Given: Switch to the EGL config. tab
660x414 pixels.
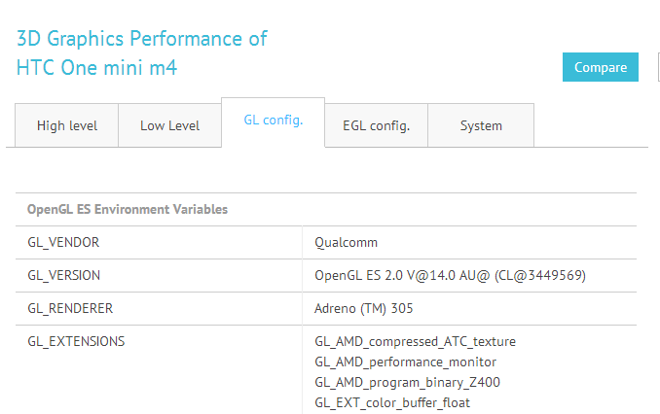Looking at the screenshot, I should tap(376, 125).
